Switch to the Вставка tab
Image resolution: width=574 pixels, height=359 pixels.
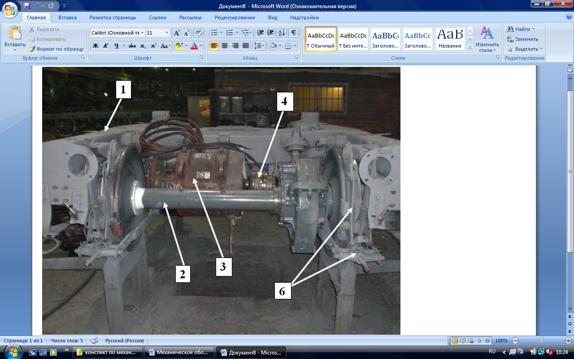pyautogui.click(x=67, y=18)
